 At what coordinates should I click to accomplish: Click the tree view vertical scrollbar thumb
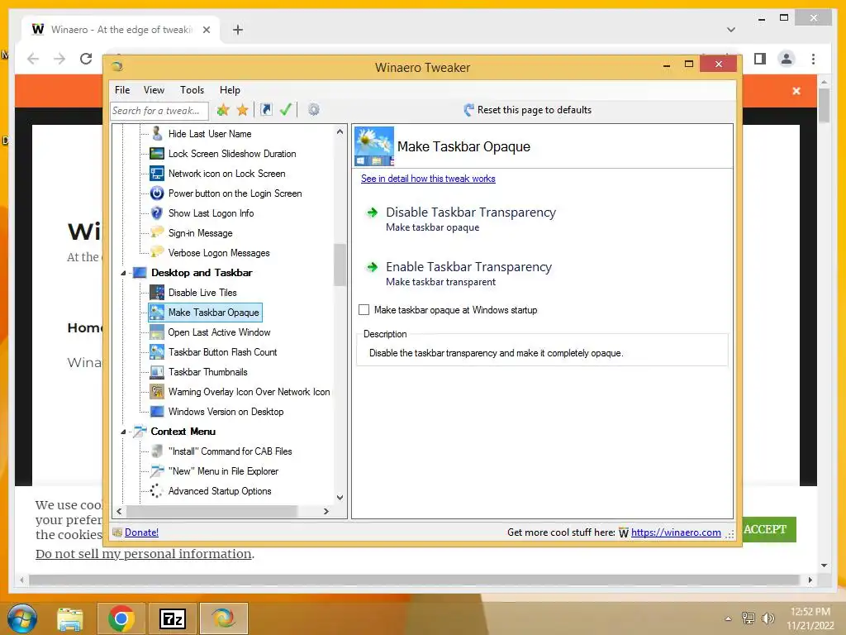[x=340, y=265]
